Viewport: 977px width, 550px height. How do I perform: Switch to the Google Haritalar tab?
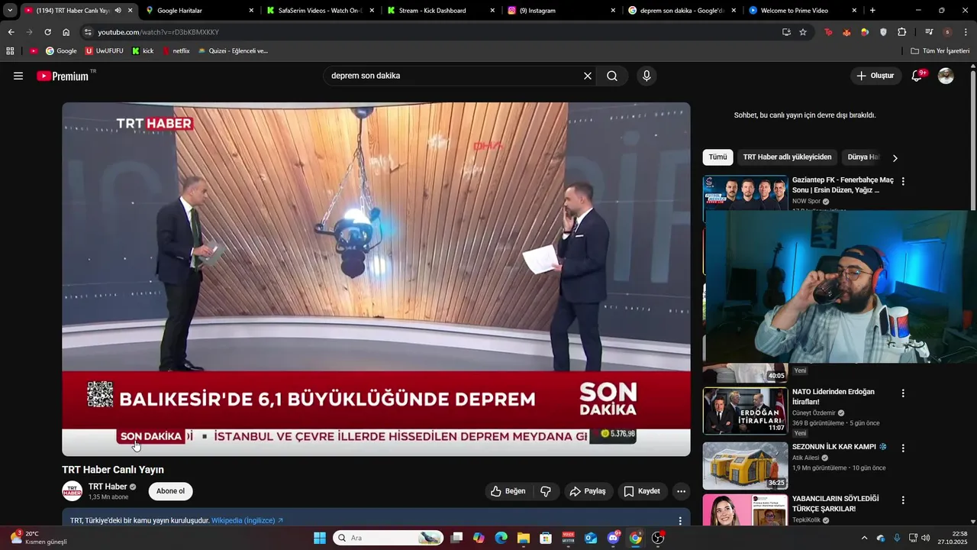click(x=198, y=11)
